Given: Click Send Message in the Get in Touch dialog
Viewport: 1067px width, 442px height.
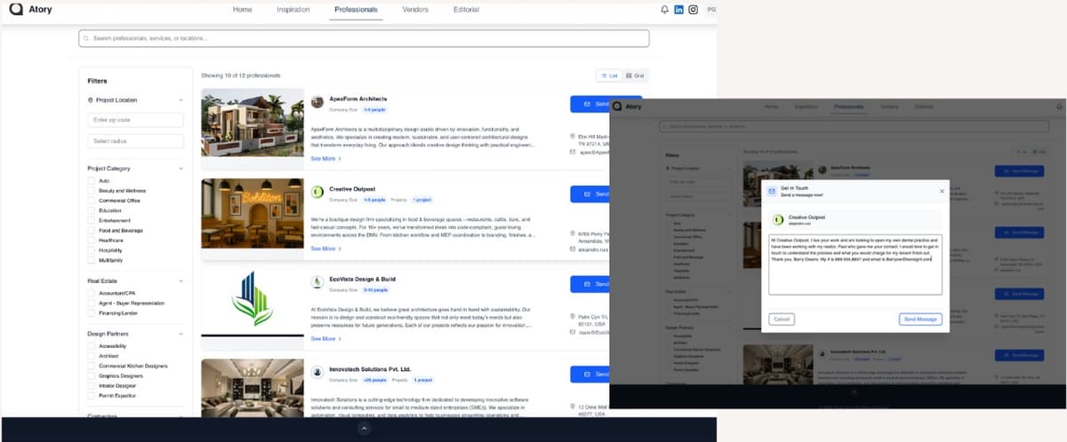Looking at the screenshot, I should point(920,319).
